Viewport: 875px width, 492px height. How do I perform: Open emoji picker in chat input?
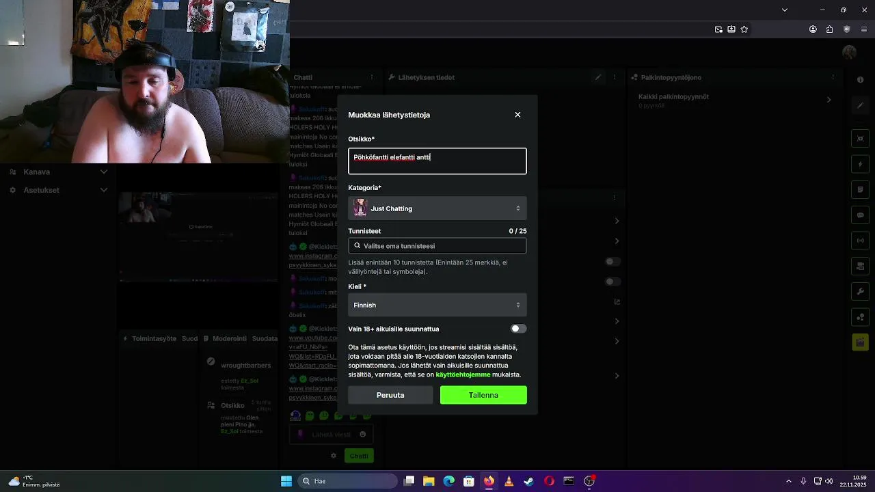click(362, 434)
